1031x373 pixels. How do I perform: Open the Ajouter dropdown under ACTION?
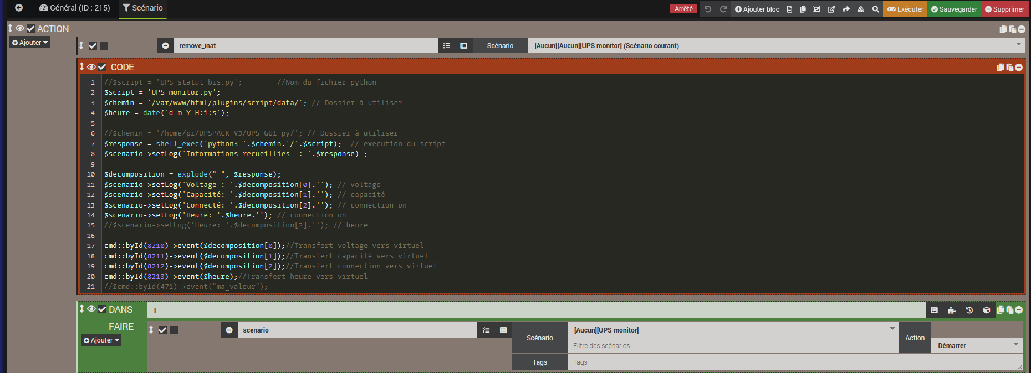30,43
